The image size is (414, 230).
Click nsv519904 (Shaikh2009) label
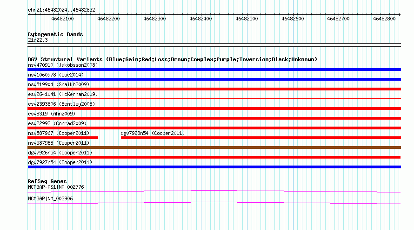(x=59, y=84)
